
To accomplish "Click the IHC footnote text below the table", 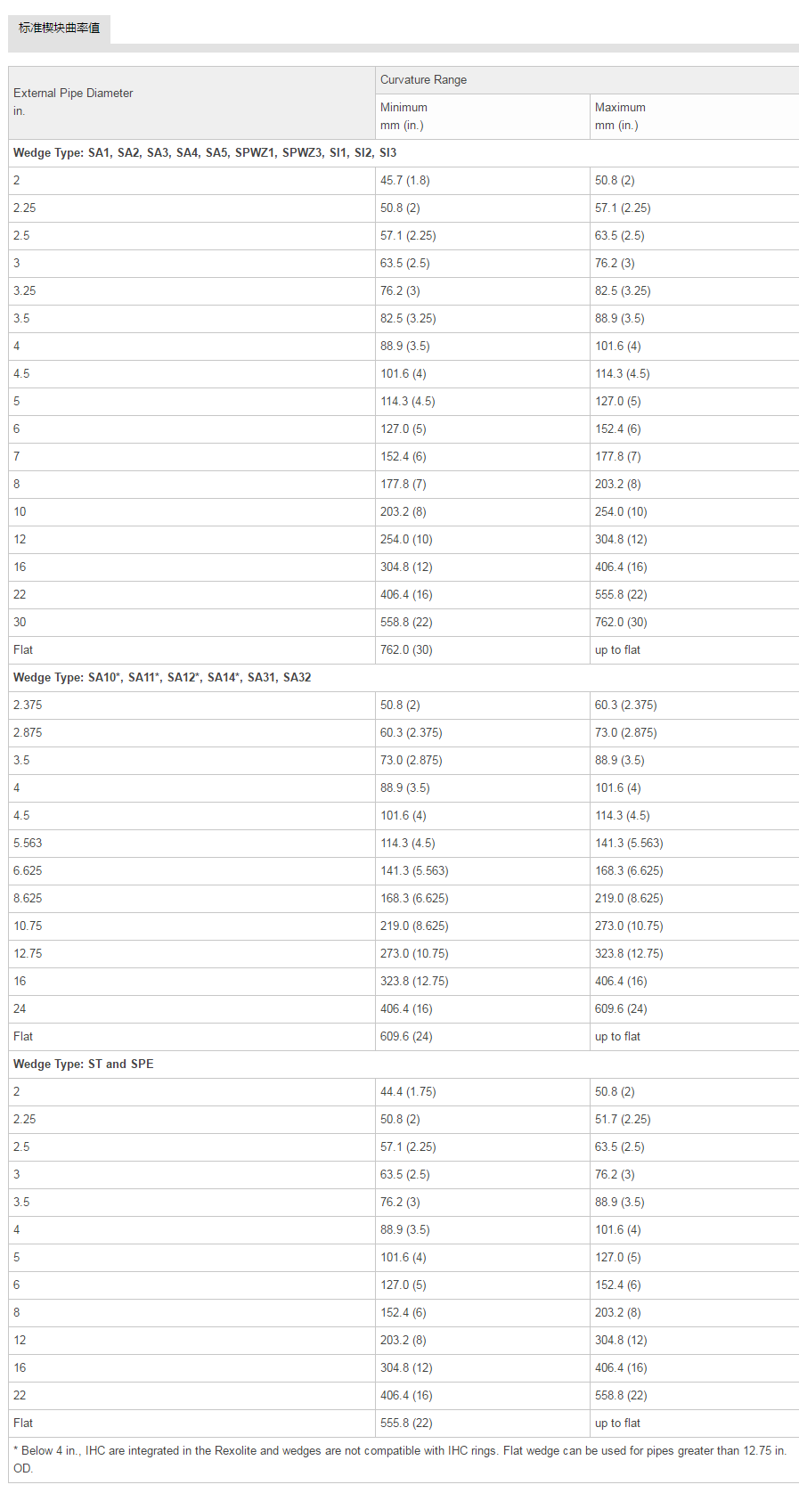I will [400, 1459].
